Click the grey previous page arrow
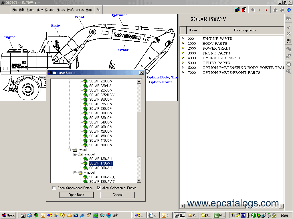This screenshot has height=219, width=293. (x=259, y=10)
